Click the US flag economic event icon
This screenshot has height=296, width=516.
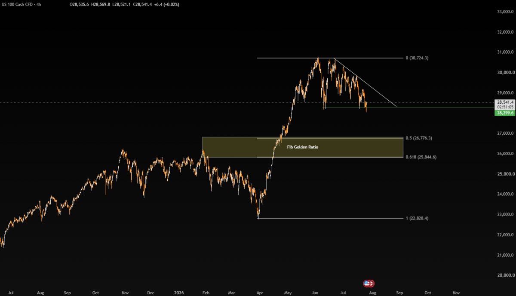tap(367, 284)
